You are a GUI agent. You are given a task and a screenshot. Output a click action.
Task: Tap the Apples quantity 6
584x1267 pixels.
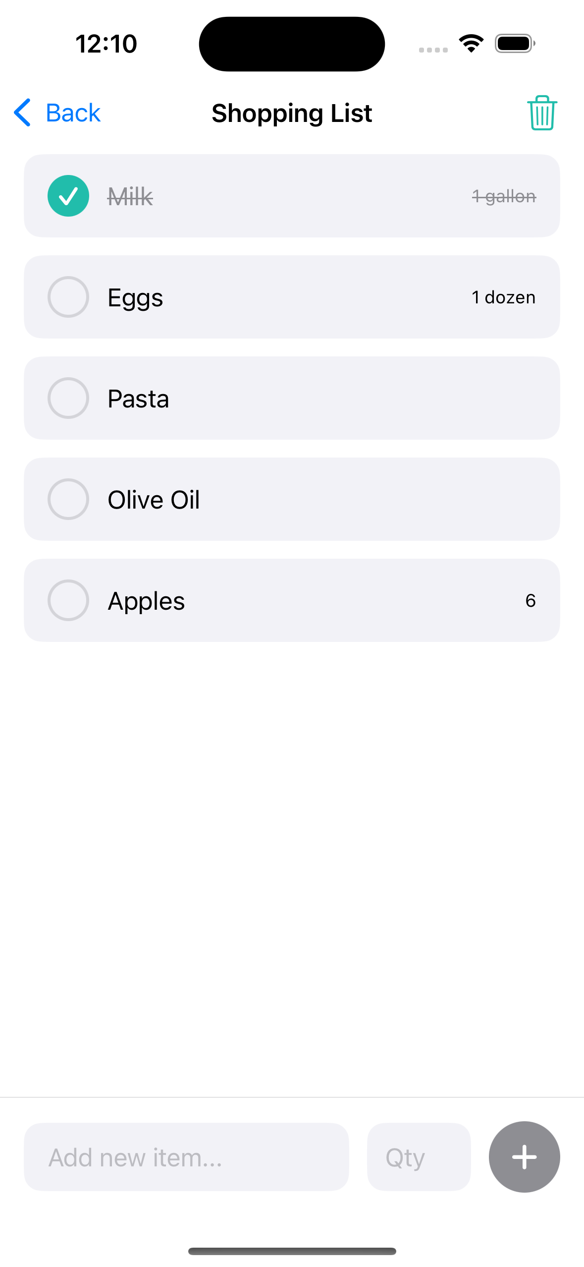click(530, 601)
